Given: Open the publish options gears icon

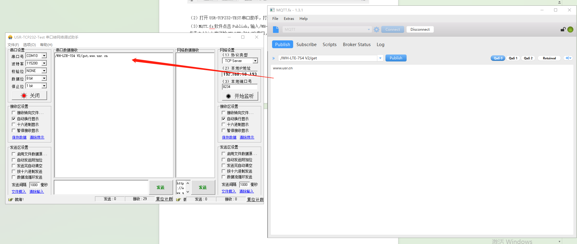Looking at the screenshot, I should click(568, 58).
